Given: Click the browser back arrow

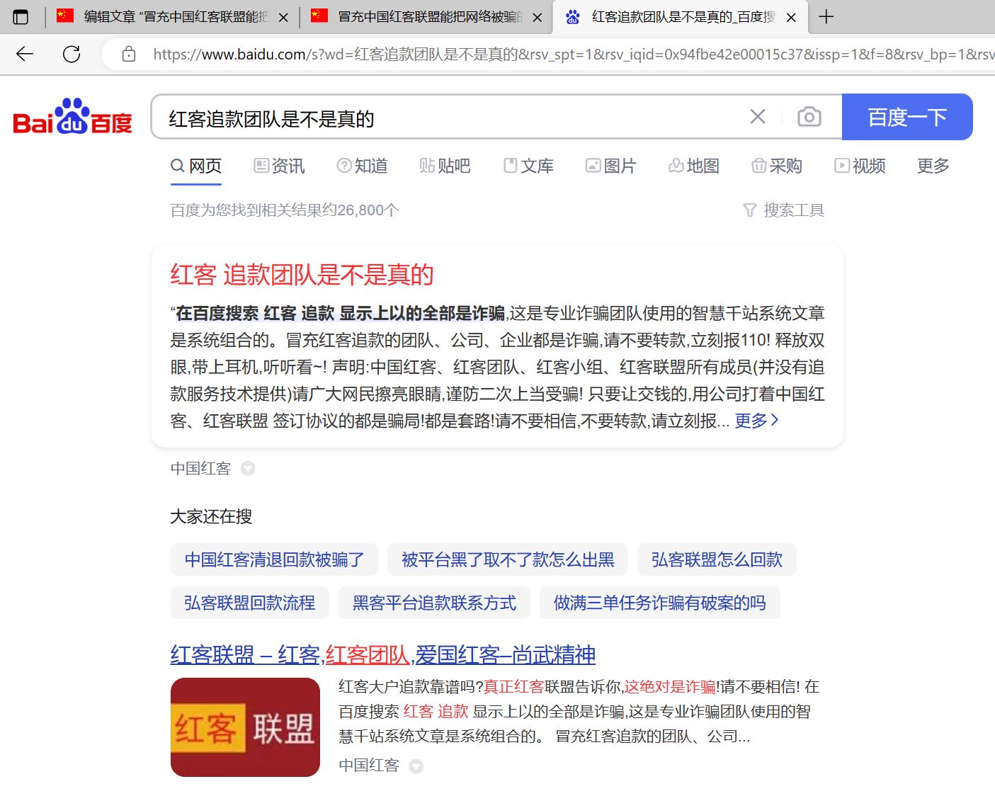Looking at the screenshot, I should pos(25,54).
